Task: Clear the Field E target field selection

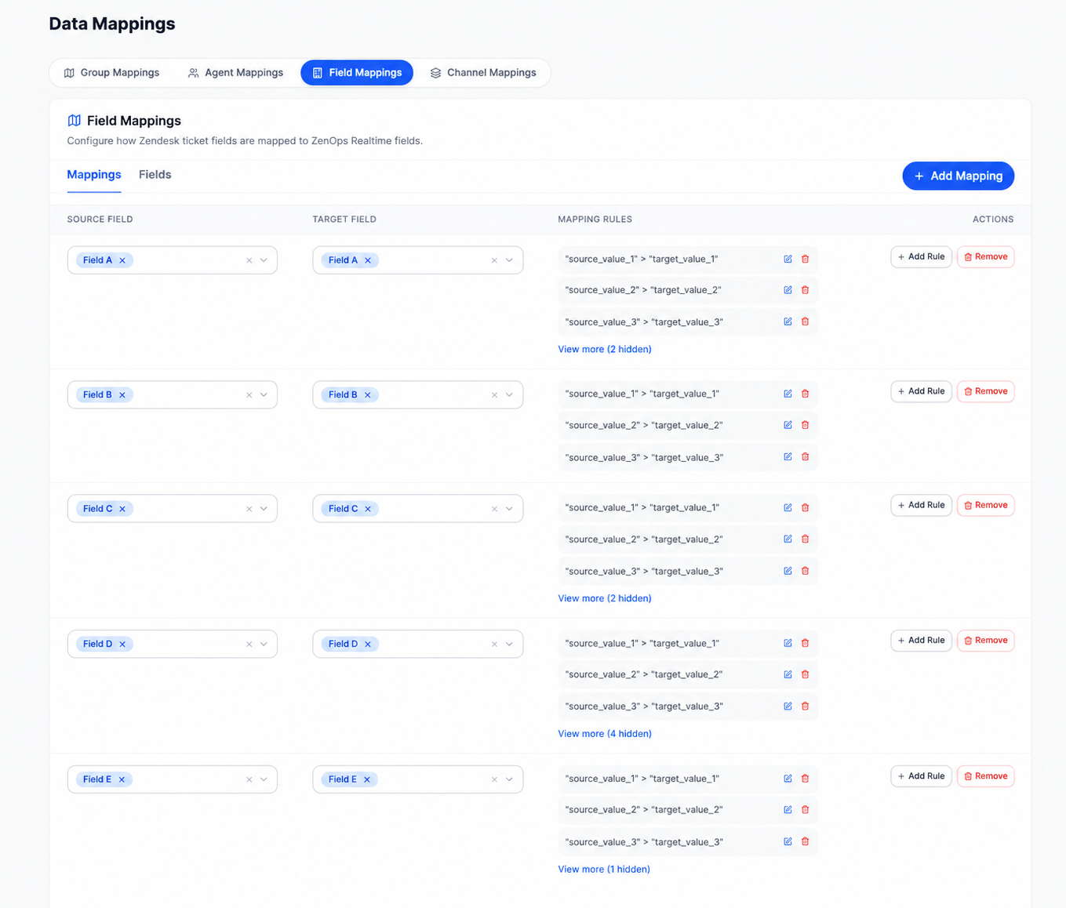Action: pos(494,779)
